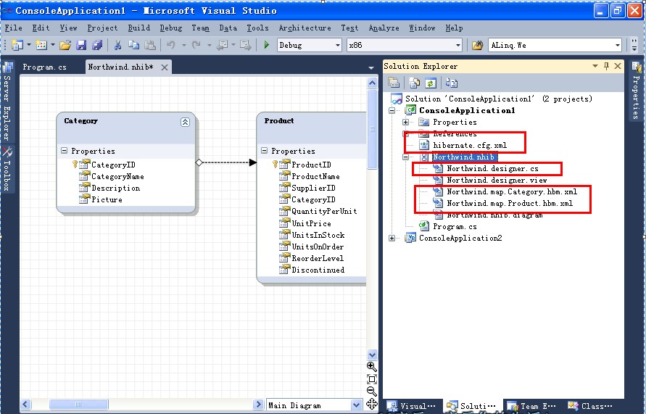
Task: Open the Tools menu
Action: click(x=258, y=28)
